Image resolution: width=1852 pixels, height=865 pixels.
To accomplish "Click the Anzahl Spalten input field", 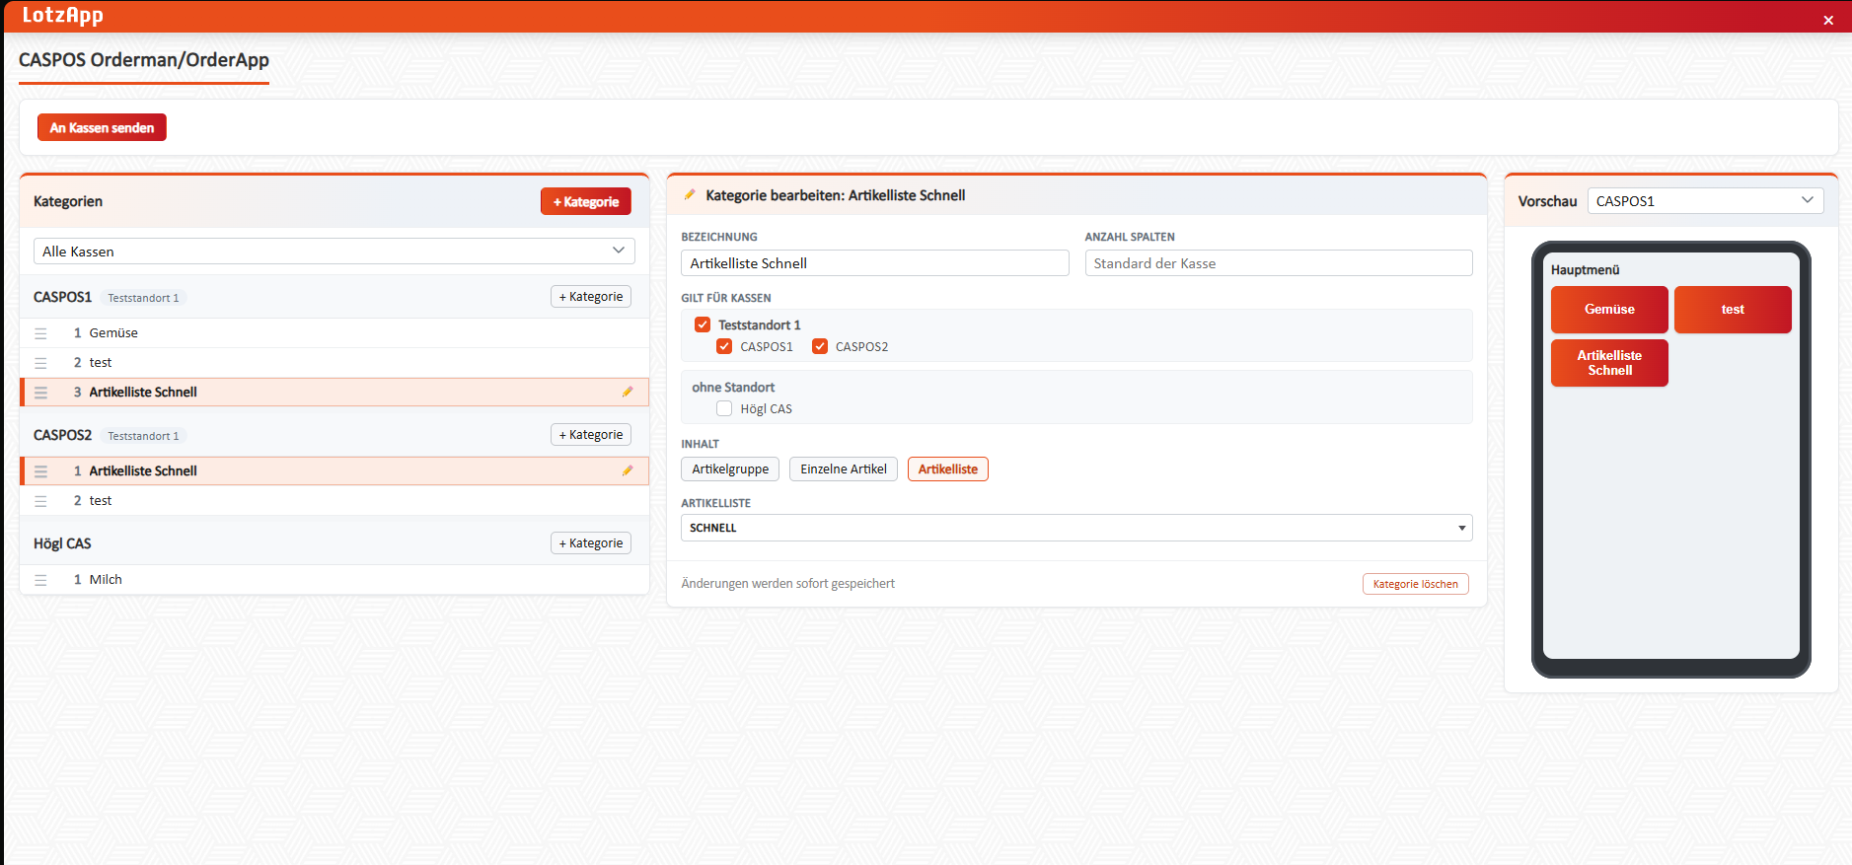I will pyautogui.click(x=1279, y=263).
